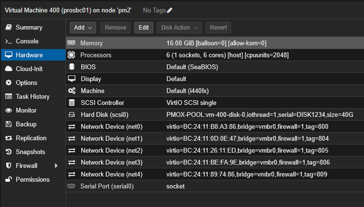Expand the Firewall submenu arrow
The image size is (364, 207).
pos(56,166)
